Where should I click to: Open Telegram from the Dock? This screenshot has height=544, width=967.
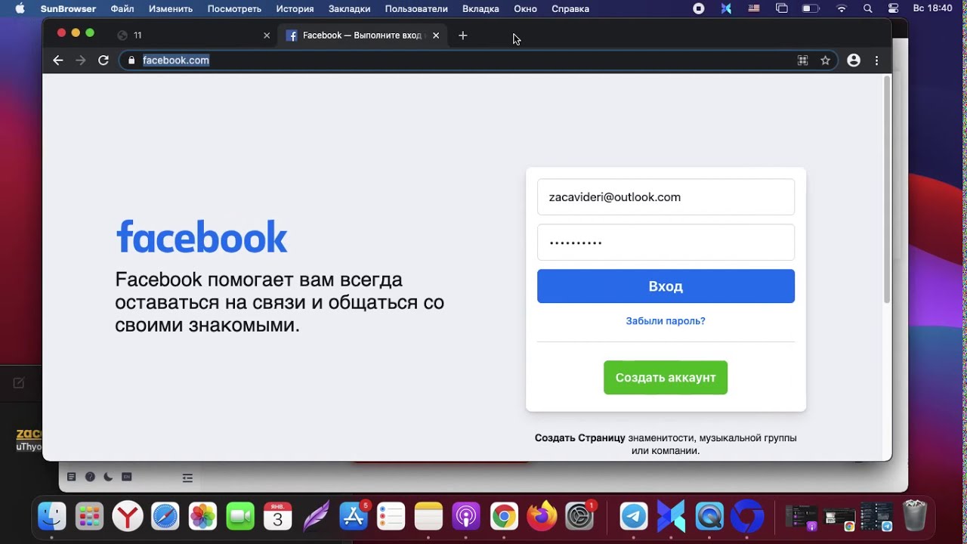[x=634, y=517]
